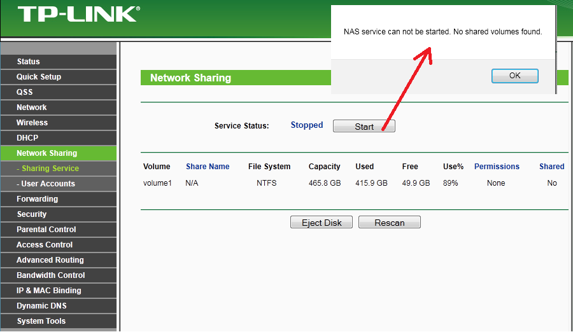Go to Wireless settings
This screenshot has width=573, height=332.
coord(59,123)
